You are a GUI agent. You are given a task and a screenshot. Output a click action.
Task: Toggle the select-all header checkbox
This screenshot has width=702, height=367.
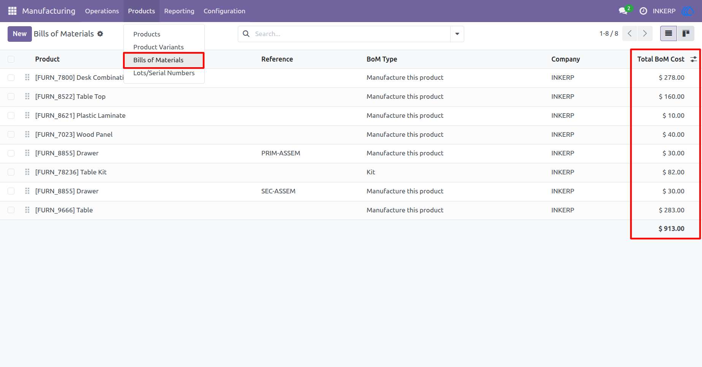pyautogui.click(x=11, y=59)
